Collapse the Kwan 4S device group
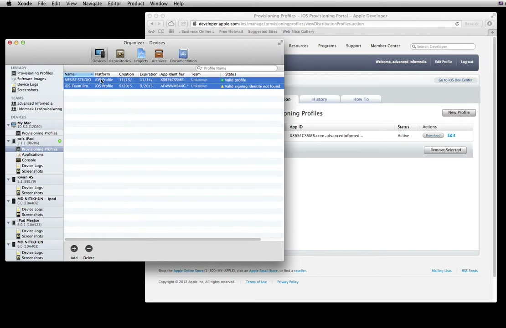Screen dimensions: 506x328 [8, 179]
